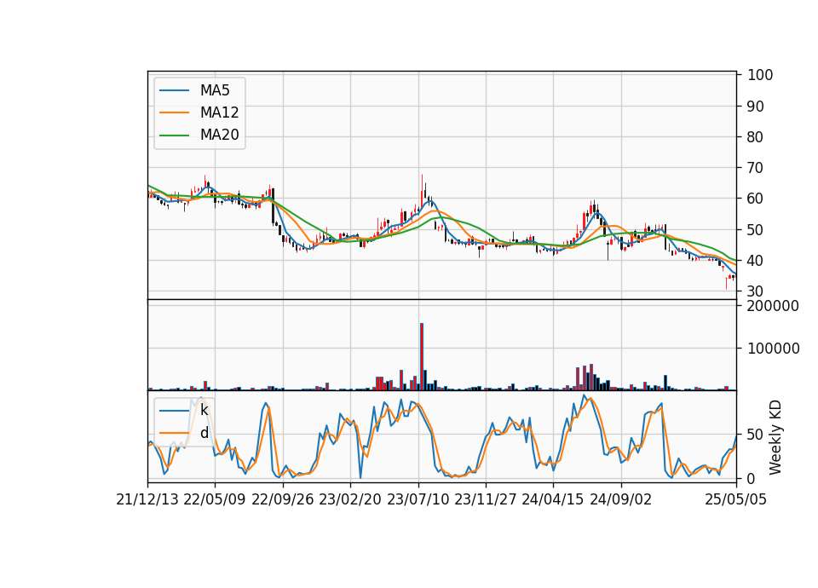This screenshot has width=818, height=588.
Task: Click the 70 price axis label
Action: (x=756, y=168)
